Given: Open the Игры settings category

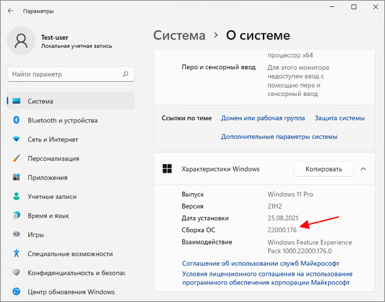Looking at the screenshot, I should pos(36,235).
